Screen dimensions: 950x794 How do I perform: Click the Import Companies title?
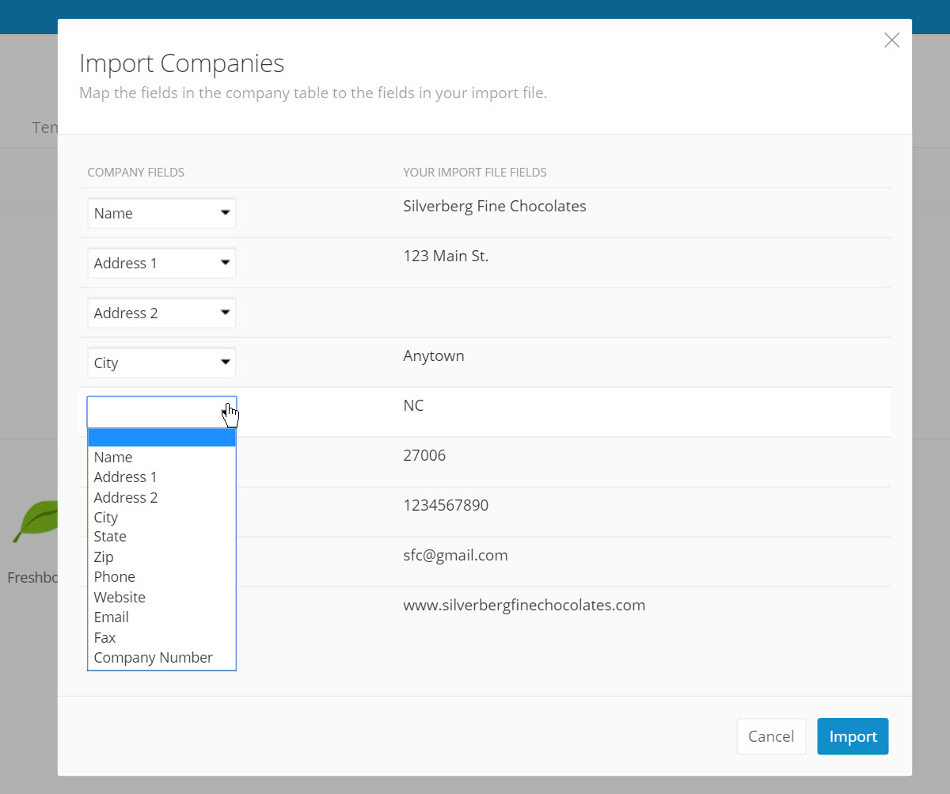(x=182, y=63)
